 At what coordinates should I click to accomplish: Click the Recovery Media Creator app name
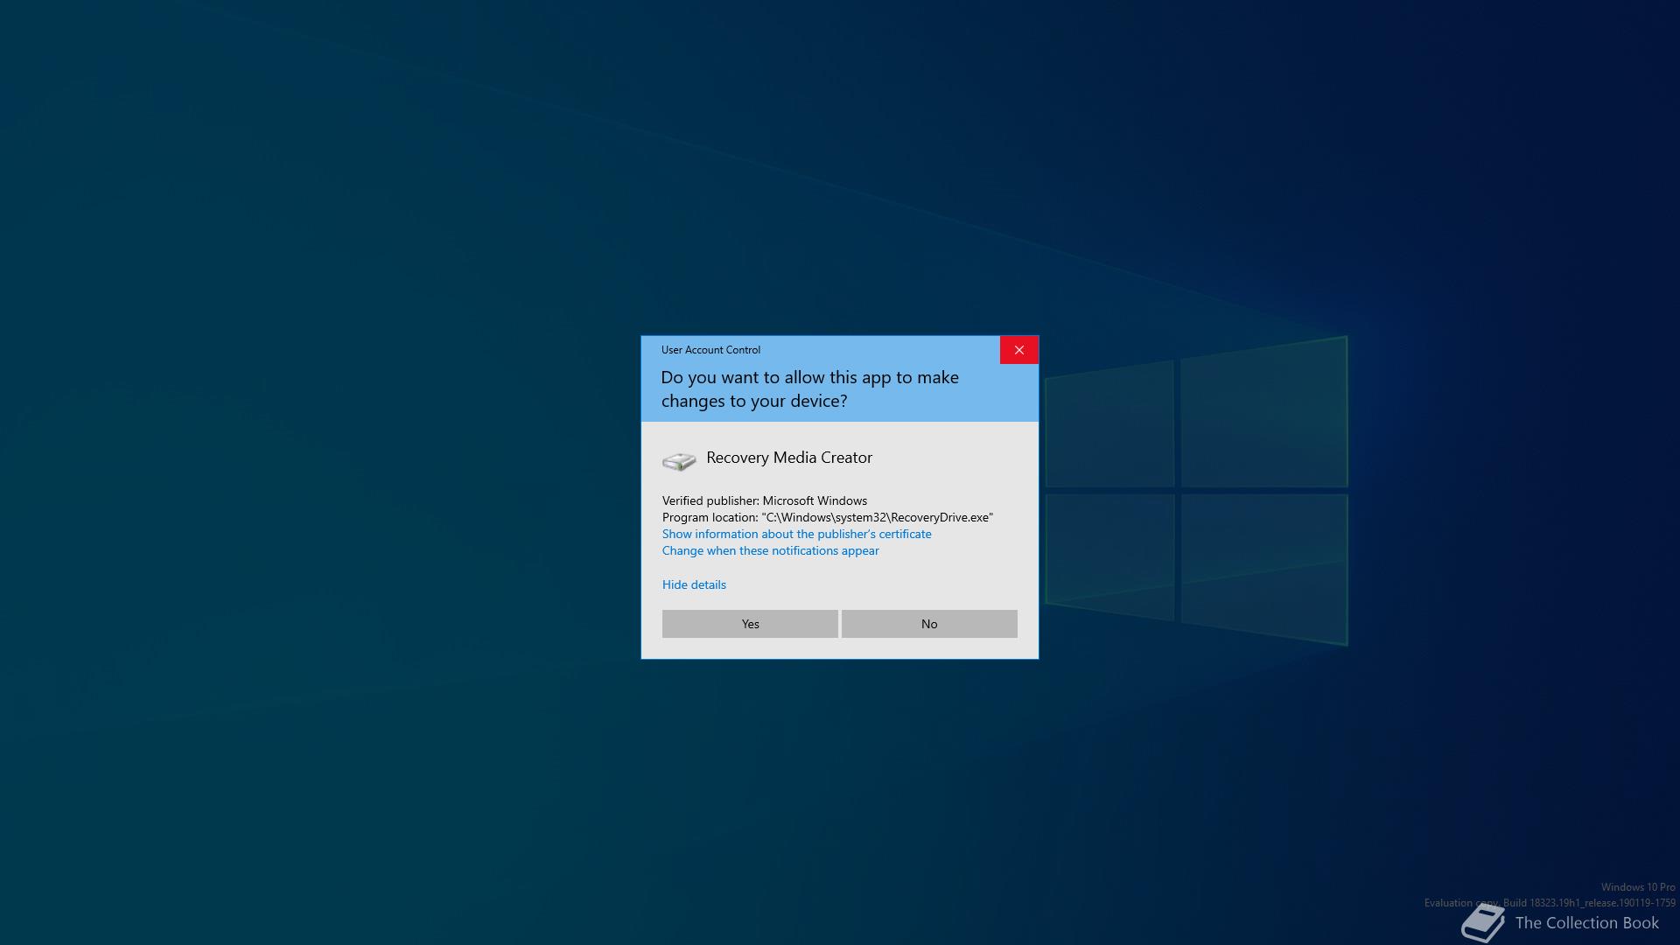[x=789, y=458]
